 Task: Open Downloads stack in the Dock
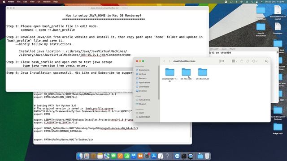click(200, 156)
